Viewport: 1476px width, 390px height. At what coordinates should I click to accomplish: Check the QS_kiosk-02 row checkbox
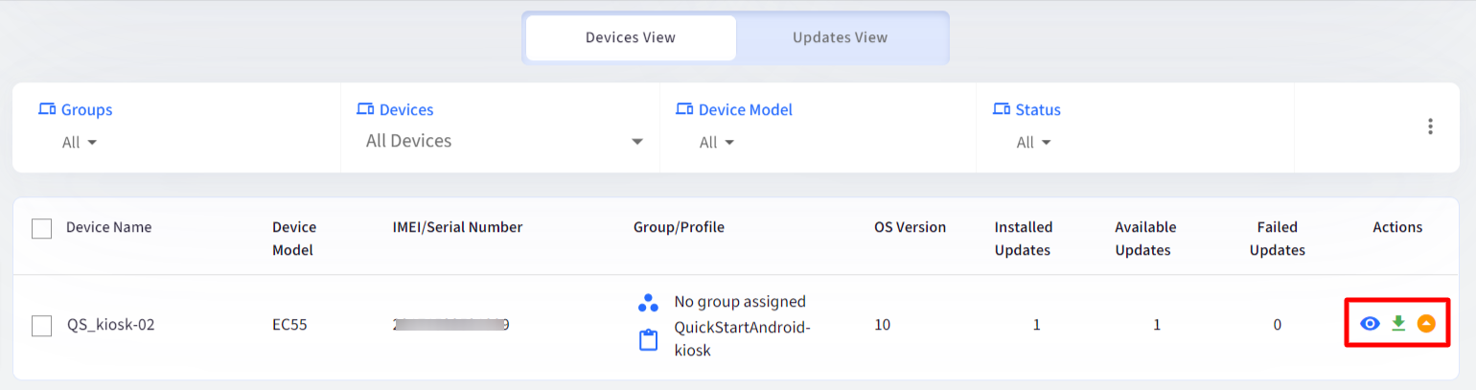(41, 326)
